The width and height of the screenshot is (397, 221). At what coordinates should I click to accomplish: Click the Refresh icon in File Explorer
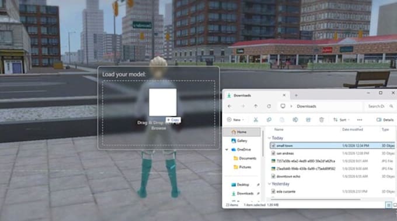tap(269, 106)
